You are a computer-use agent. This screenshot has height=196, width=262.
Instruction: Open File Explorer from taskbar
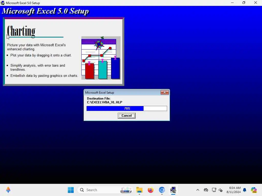coord(139,190)
